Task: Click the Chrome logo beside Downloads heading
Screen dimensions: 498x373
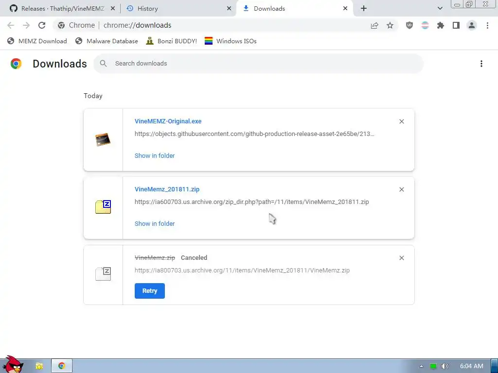Action: point(16,64)
